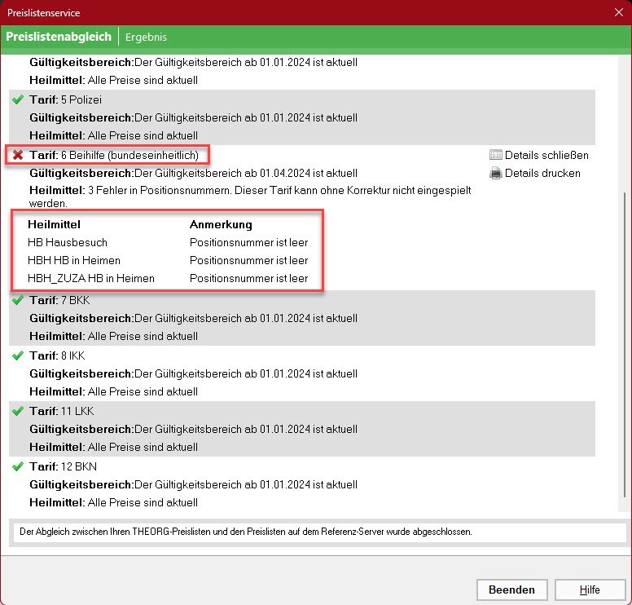The image size is (632, 605).
Task: Click the green checkmark beside Tarif 7 BKK
Action: (x=18, y=301)
